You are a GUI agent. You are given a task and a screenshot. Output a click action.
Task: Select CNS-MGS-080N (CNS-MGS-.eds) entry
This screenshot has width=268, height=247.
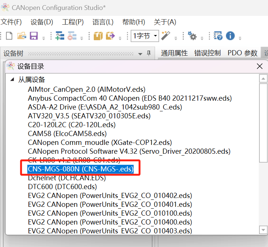point(80,169)
